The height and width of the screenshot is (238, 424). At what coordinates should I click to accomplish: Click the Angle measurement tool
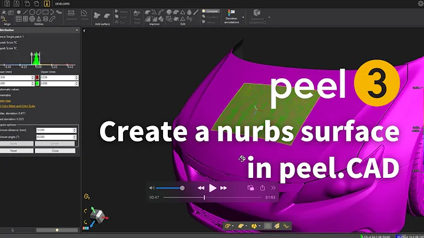(x=84, y=15)
